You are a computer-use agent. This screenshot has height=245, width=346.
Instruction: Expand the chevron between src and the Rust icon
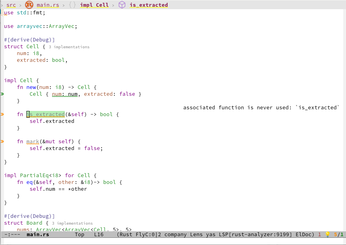[x=20, y=5]
